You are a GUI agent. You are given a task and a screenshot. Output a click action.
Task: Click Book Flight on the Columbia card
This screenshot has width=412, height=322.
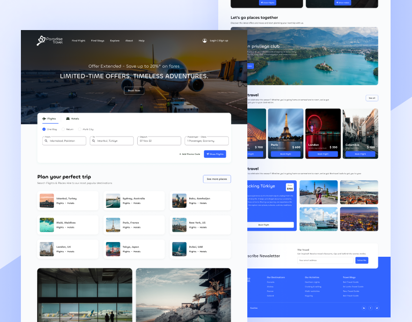point(360,154)
